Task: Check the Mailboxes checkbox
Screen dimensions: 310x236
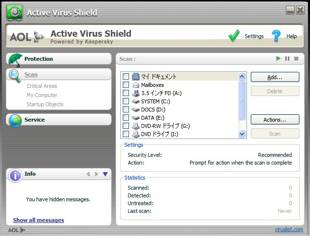Action: pos(126,85)
